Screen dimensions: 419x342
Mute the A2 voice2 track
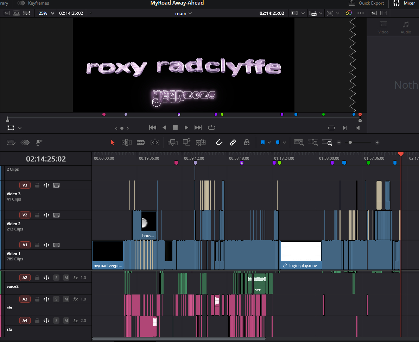tap(66, 278)
